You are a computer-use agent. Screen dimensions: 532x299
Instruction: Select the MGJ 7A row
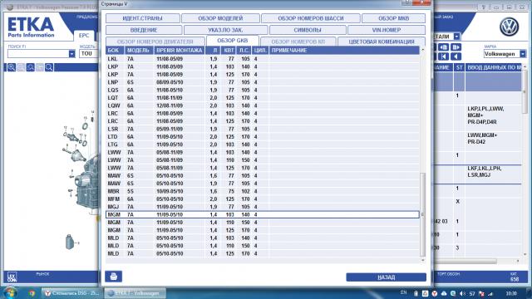(x=263, y=207)
